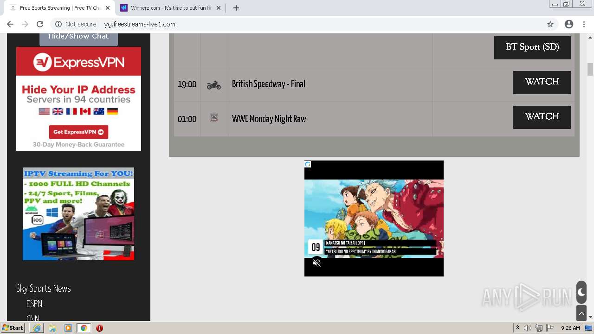Watch British Speedway - Final
Image resolution: width=594 pixels, height=334 pixels.
[x=542, y=82]
